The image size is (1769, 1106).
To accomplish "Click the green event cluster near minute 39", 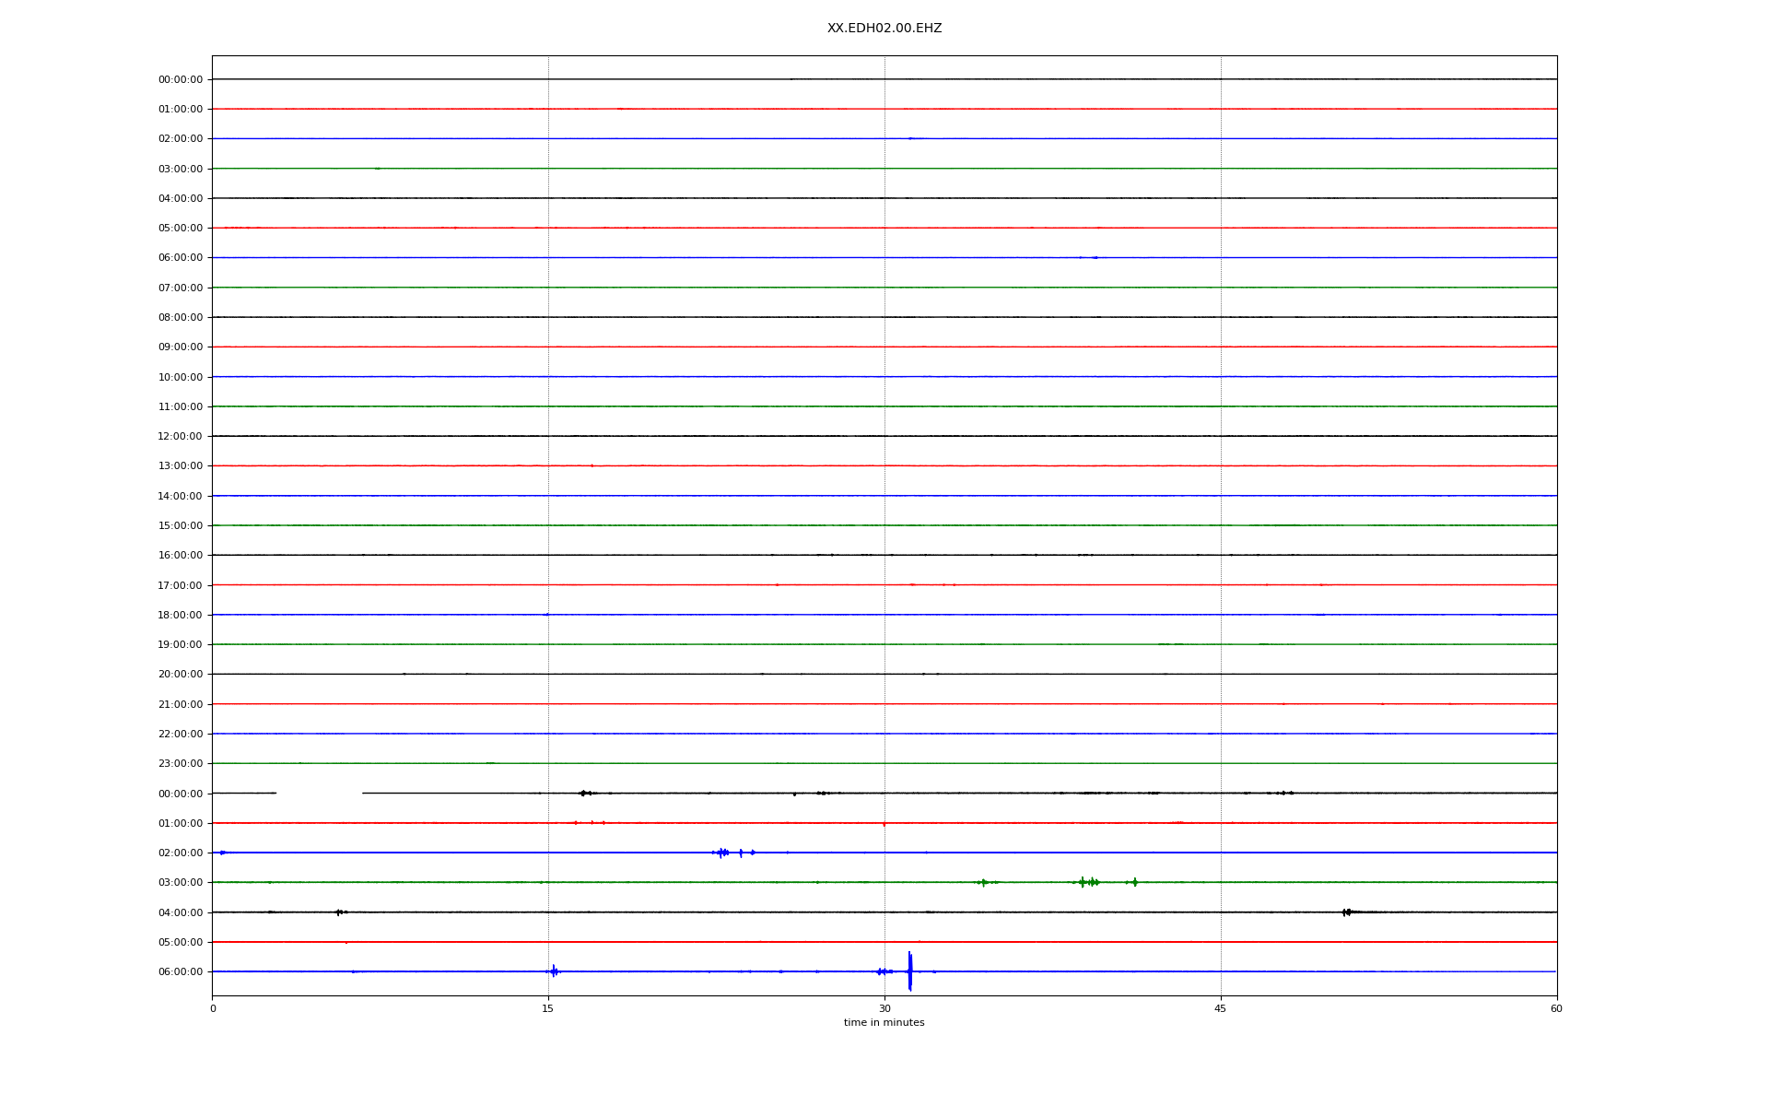I will point(1089,882).
